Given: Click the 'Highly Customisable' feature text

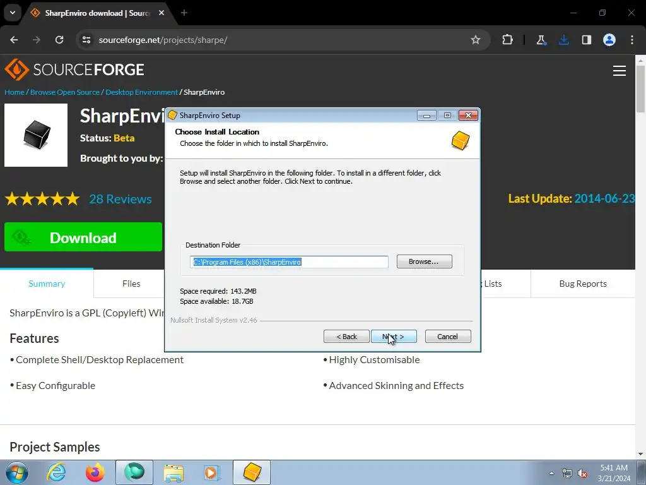Looking at the screenshot, I should pos(374,360).
